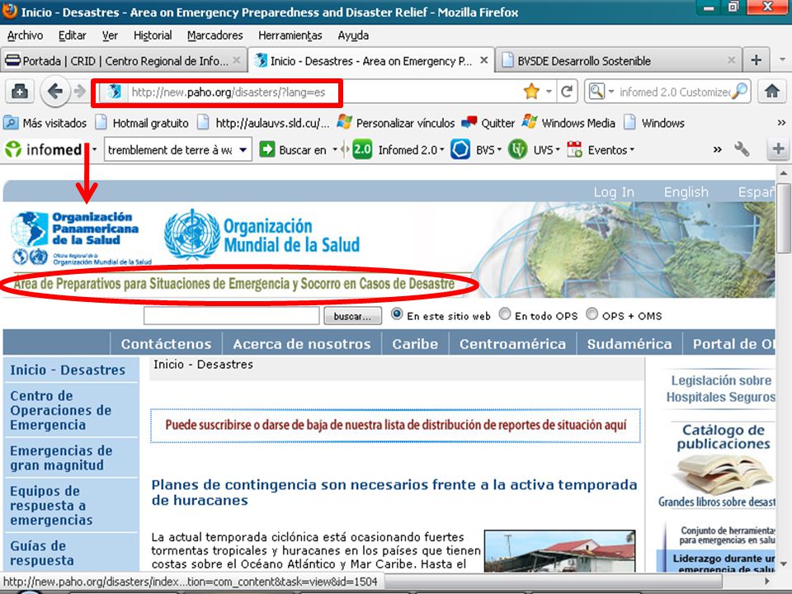Open Contáctenos navigation link
This screenshot has width=792, height=594.
(x=166, y=344)
